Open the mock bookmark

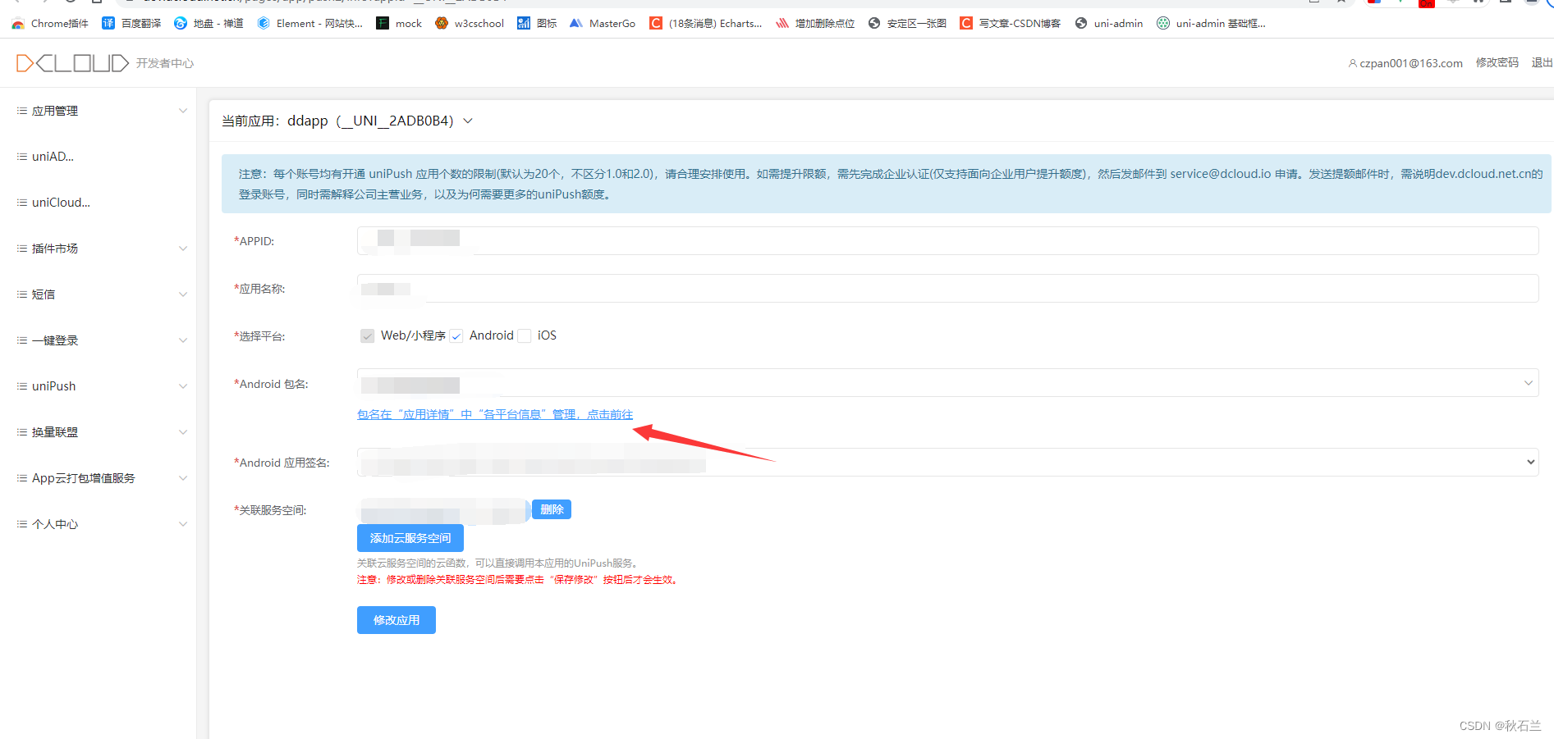coord(399,24)
